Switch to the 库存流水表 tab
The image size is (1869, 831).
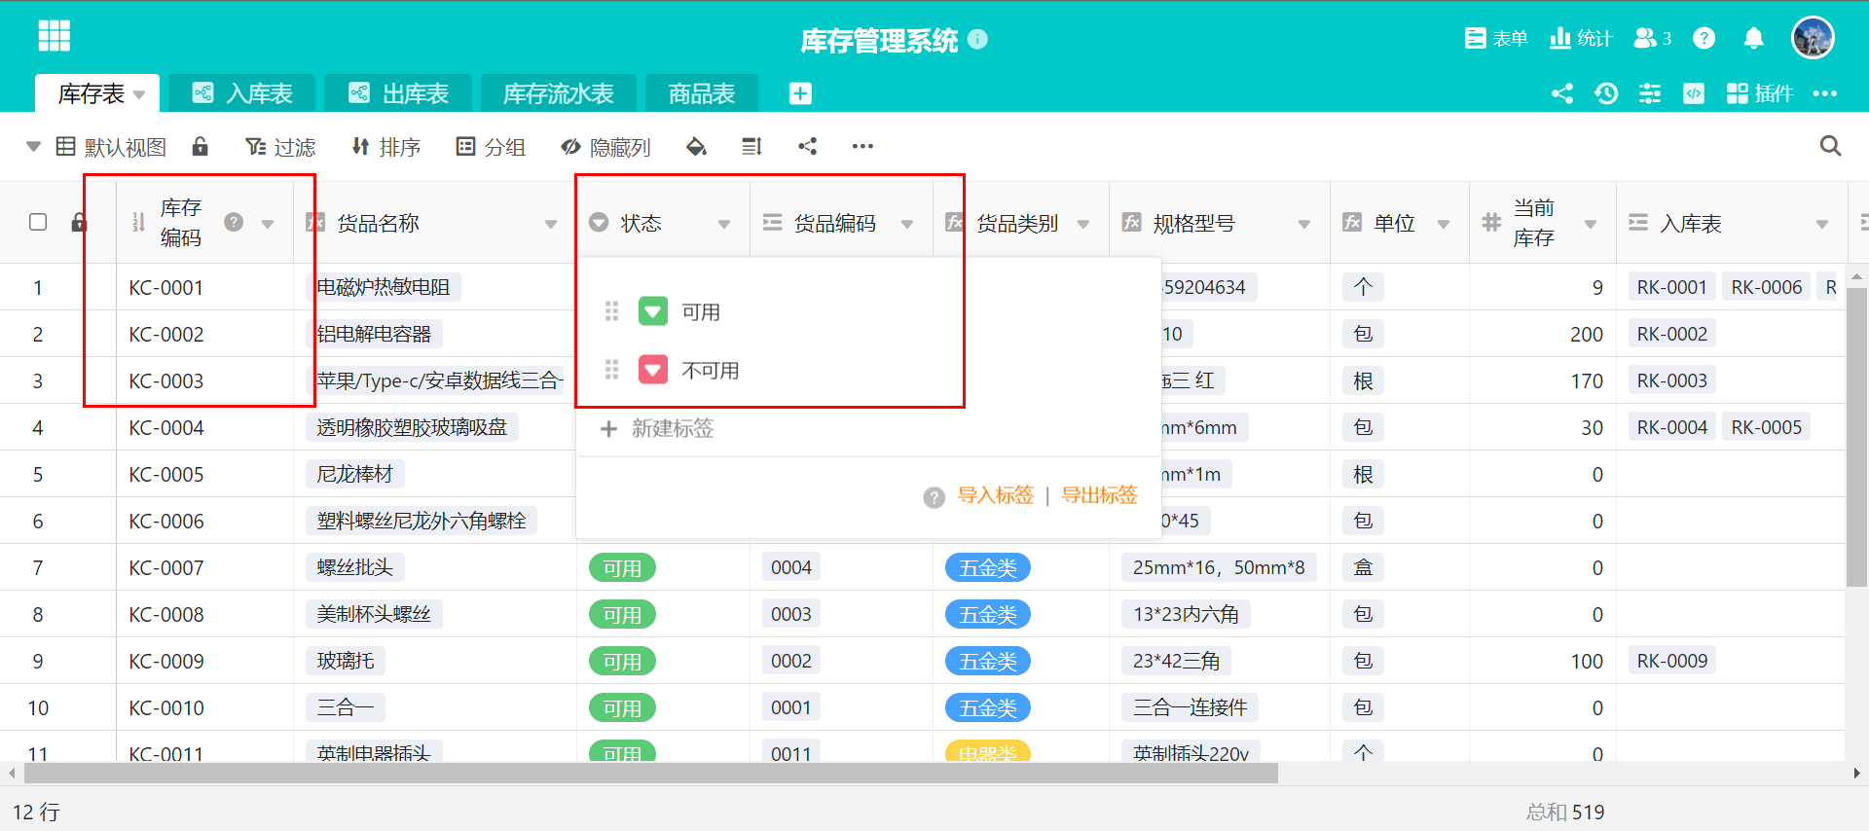point(559,93)
